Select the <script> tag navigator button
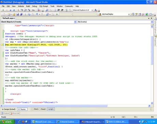 pos(51,109)
